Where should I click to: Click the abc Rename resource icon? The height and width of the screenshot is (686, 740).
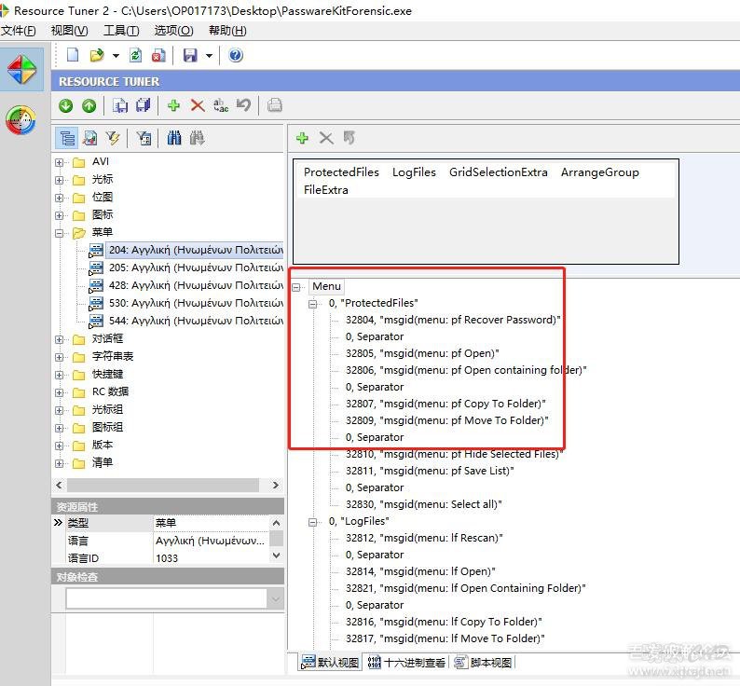click(x=220, y=105)
